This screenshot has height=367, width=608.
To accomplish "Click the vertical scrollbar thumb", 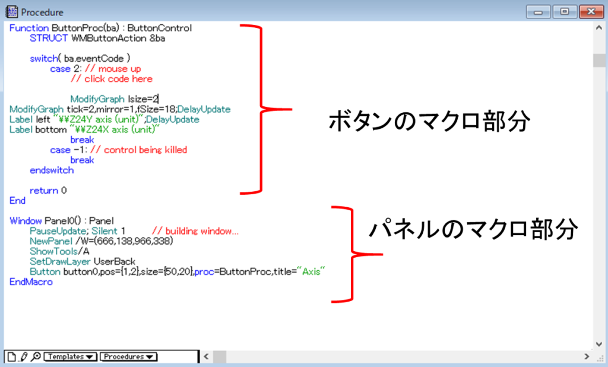I will [598, 61].
